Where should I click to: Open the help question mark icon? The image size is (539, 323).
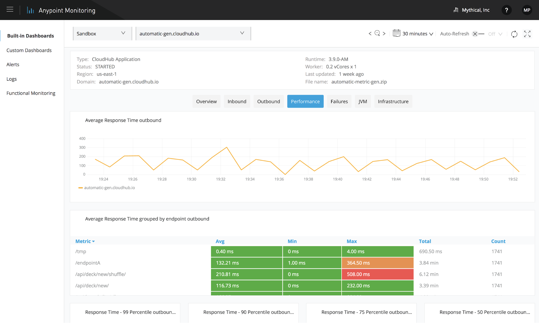pos(507,10)
